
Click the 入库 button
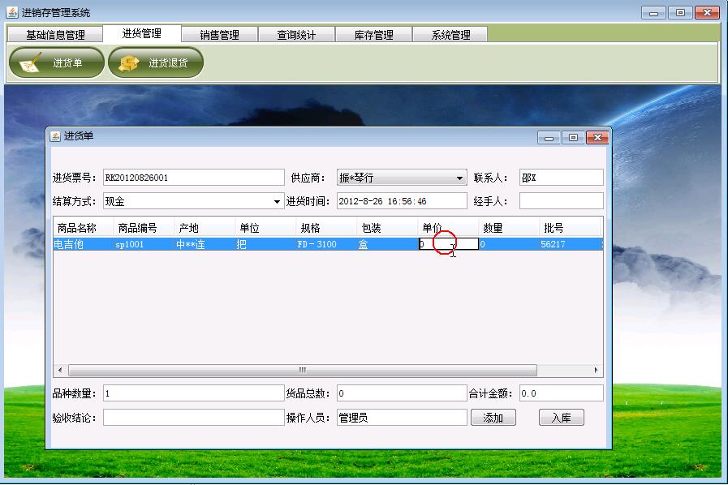562,418
